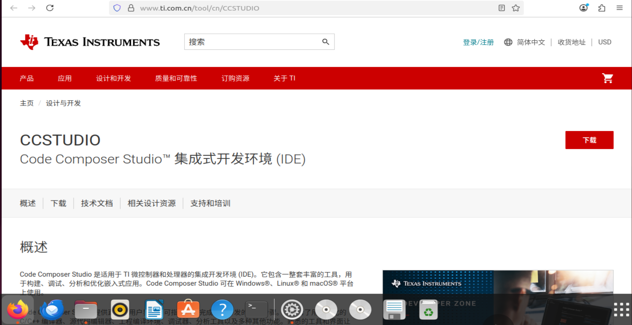This screenshot has width=632, height=325.
Task: Open the Help question mark dock icon
Action: pyautogui.click(x=222, y=310)
